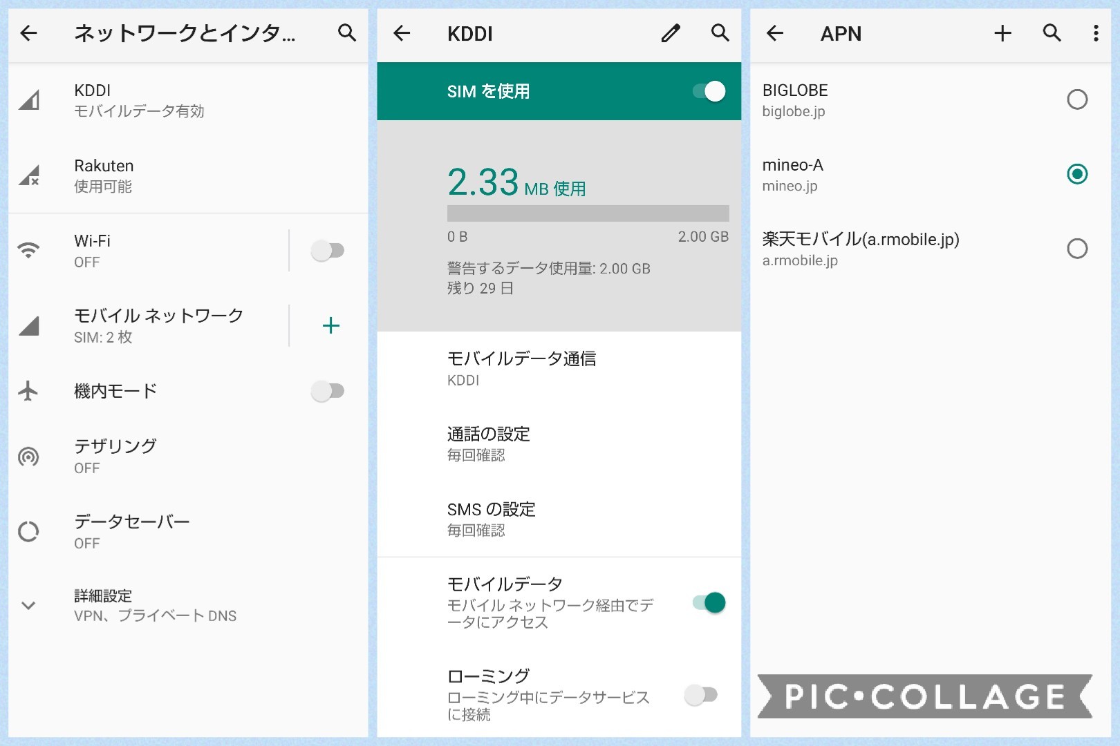The width and height of the screenshot is (1120, 746).
Task: Tap the VPN、プライベート DNS subtitle
Action: point(156,615)
